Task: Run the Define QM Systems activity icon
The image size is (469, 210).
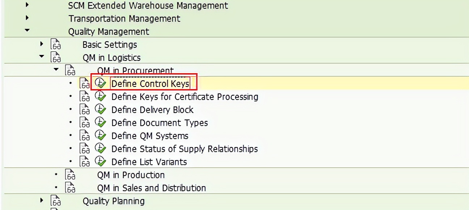Action: tap(100, 136)
